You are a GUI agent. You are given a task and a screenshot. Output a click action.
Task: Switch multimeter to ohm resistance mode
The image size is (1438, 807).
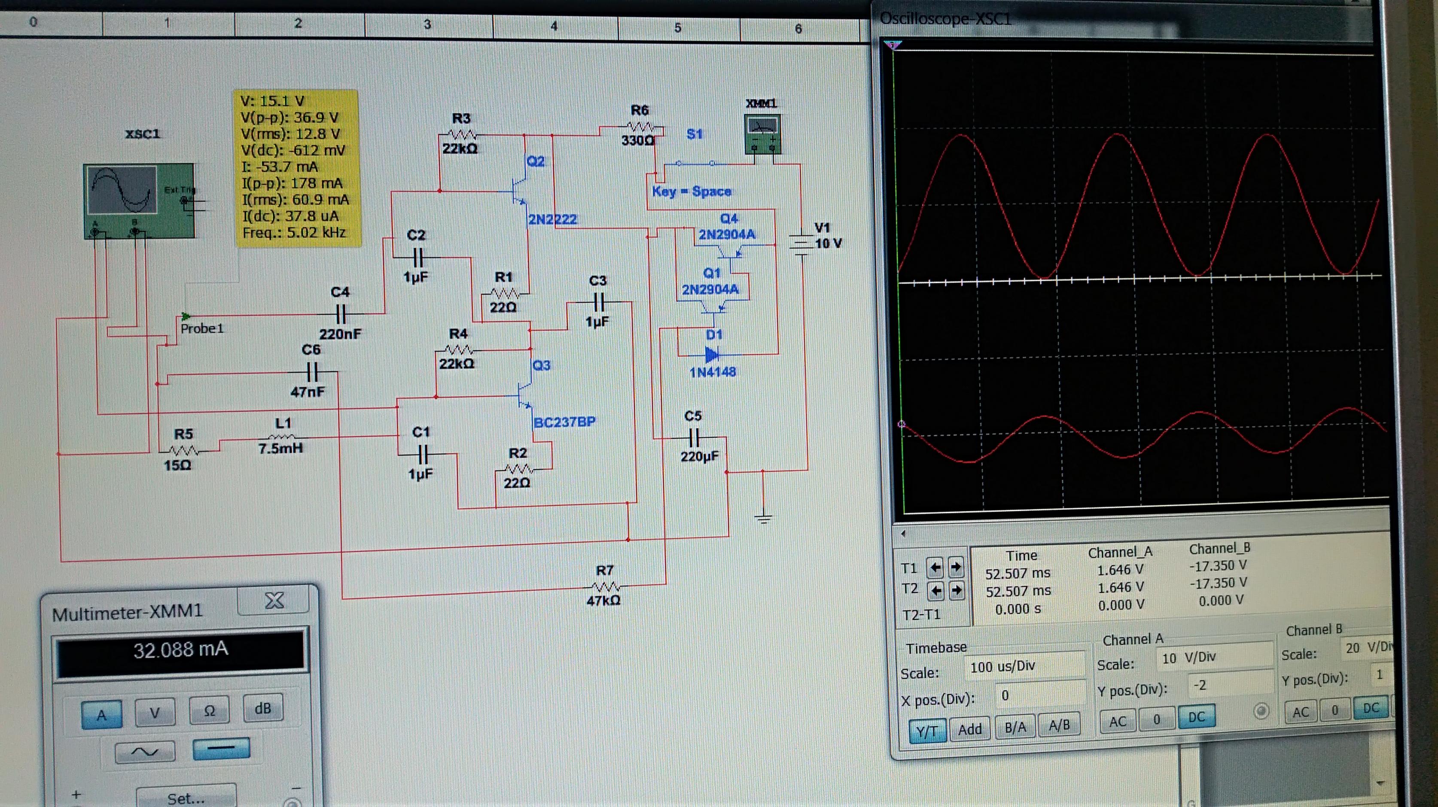[209, 710]
